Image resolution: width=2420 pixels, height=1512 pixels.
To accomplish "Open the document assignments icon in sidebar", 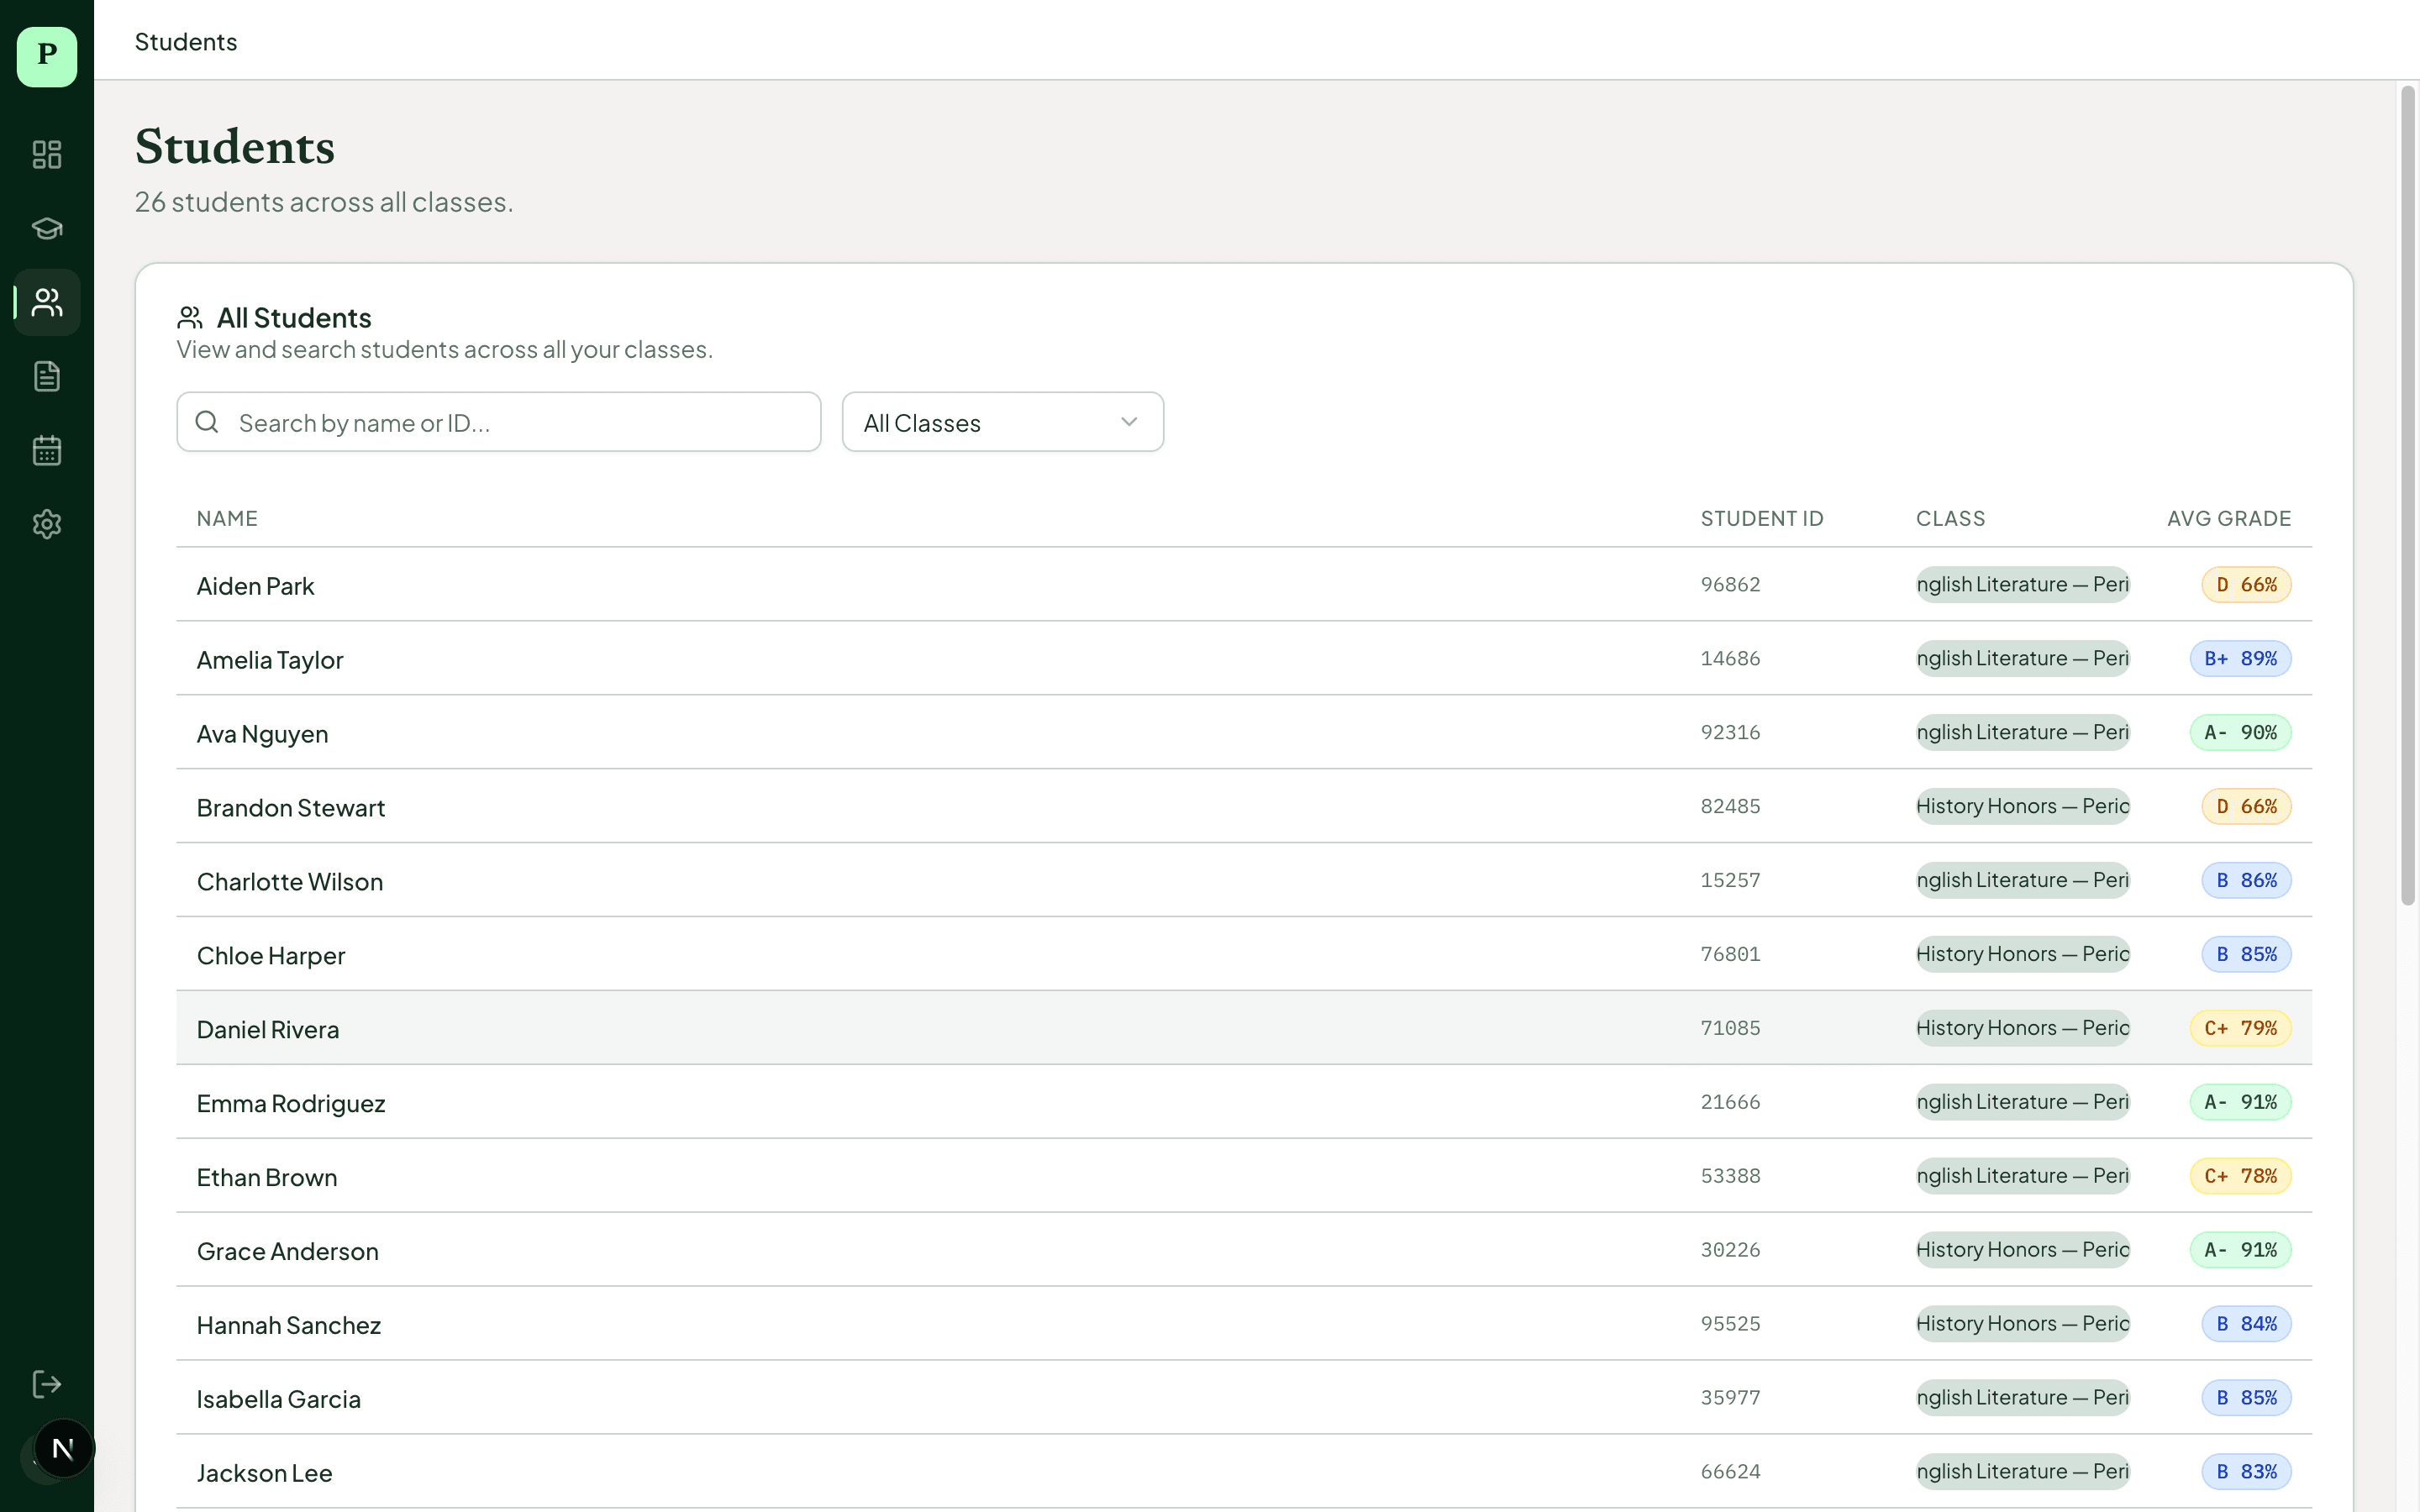I will (x=47, y=376).
